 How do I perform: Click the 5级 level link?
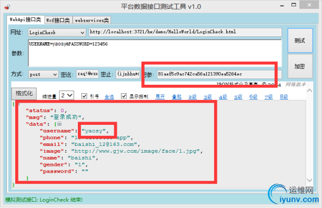point(238,96)
